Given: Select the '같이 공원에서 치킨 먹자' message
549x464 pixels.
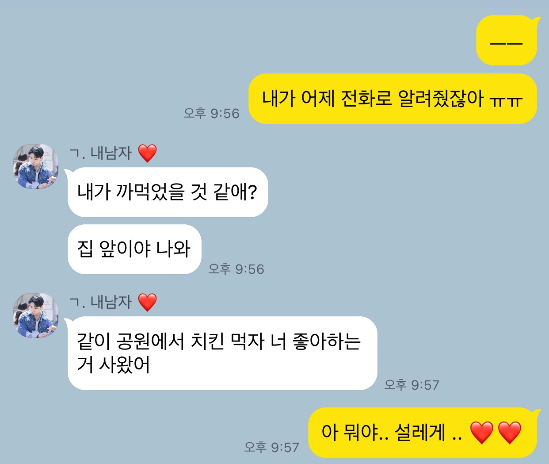Looking at the screenshot, I should tap(222, 353).
